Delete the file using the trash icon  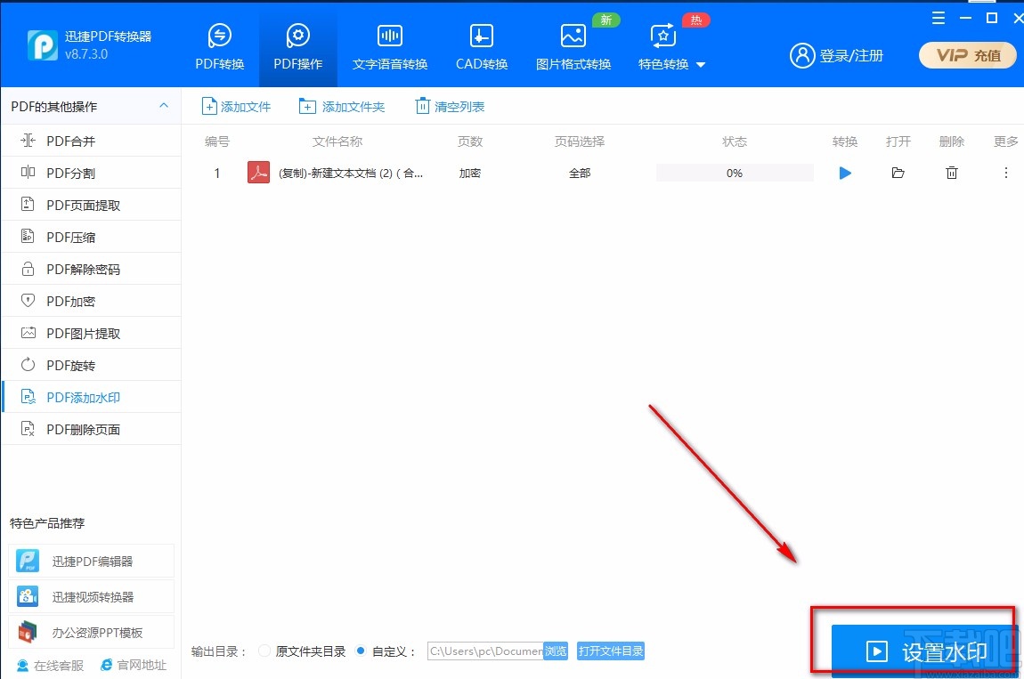tap(951, 173)
